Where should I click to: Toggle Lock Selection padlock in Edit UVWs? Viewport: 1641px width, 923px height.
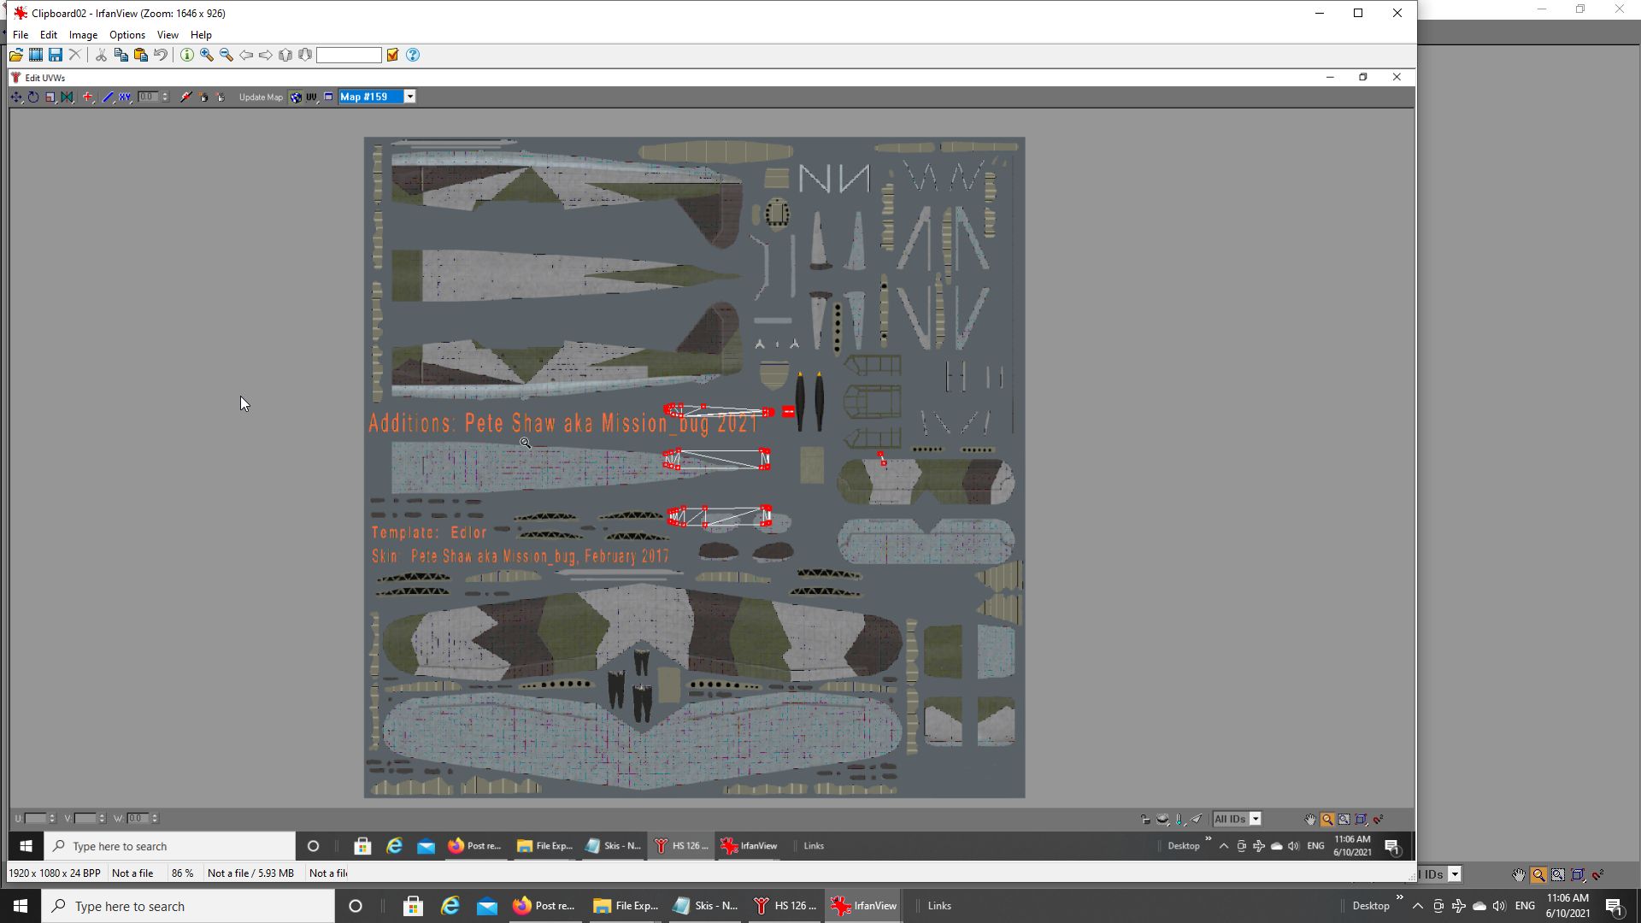[1146, 819]
